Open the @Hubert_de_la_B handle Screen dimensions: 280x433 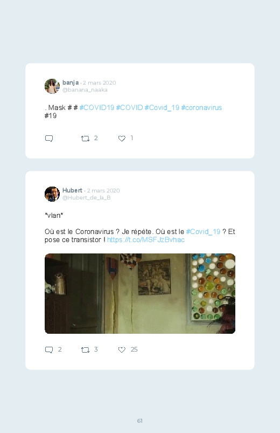pos(87,197)
